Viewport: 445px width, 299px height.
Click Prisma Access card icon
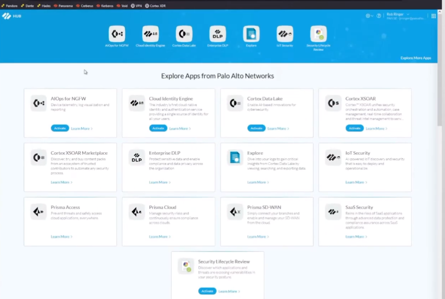(39, 211)
